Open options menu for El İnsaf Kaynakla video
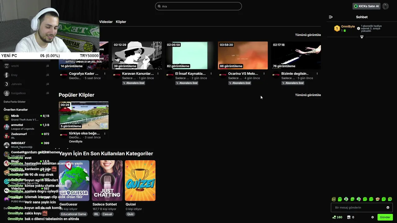 [211, 74]
